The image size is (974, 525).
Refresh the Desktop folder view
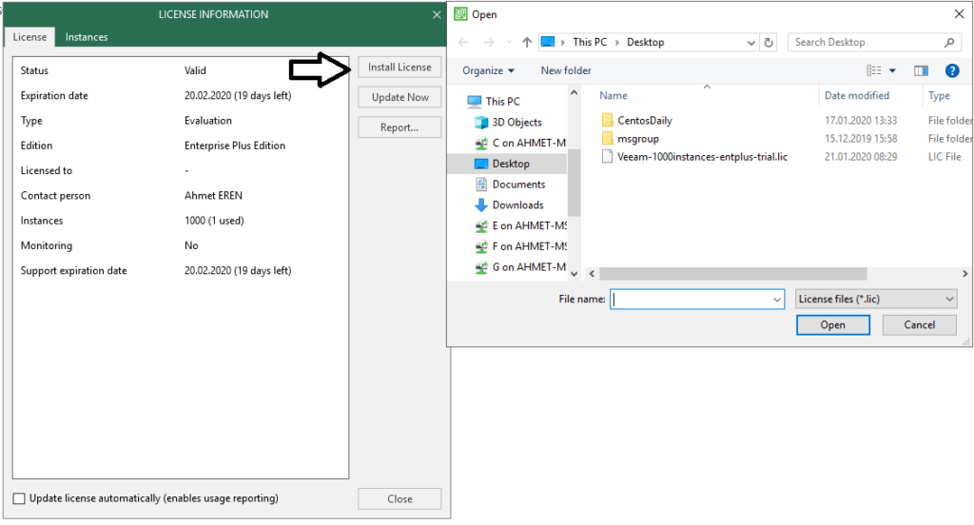click(769, 42)
